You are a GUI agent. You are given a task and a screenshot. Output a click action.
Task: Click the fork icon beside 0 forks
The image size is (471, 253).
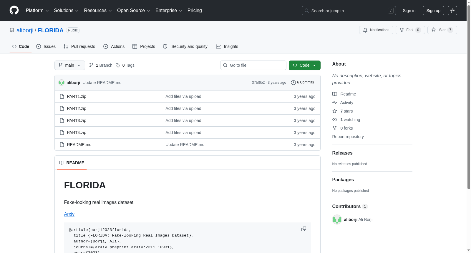(335, 128)
